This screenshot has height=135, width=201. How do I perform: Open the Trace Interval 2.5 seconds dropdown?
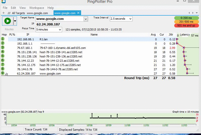tap(121, 19)
